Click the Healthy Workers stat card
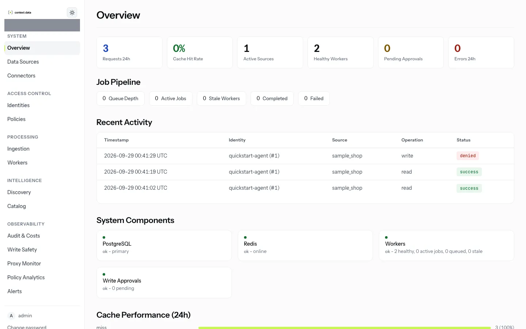 click(x=340, y=52)
